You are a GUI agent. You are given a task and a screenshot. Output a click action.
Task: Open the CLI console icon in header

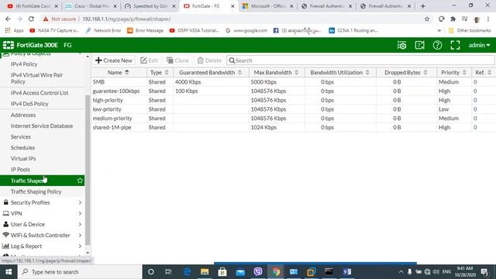pos(401,45)
